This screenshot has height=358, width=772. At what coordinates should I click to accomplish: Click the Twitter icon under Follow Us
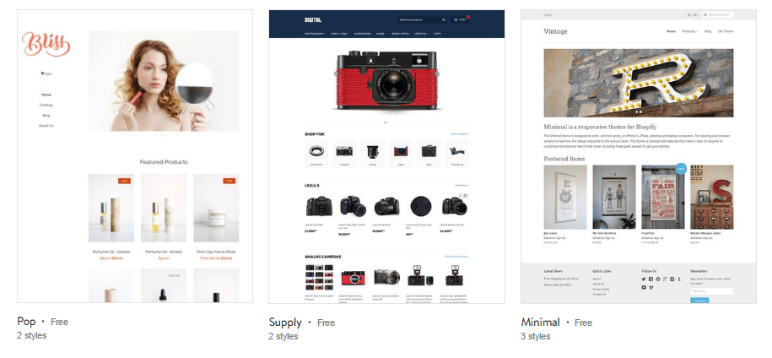(644, 279)
